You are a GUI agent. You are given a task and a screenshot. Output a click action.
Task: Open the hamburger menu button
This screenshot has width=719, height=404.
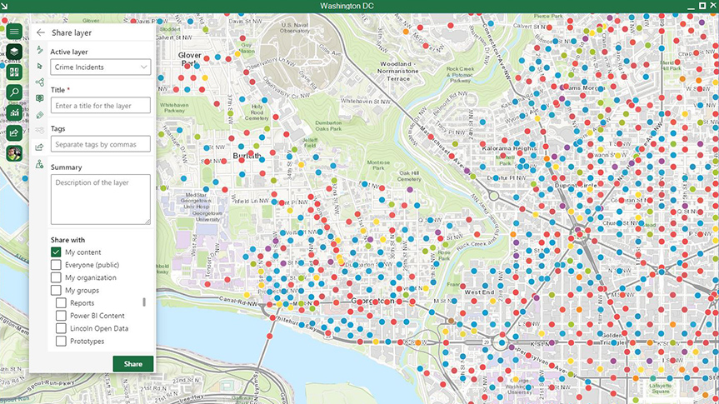point(14,32)
